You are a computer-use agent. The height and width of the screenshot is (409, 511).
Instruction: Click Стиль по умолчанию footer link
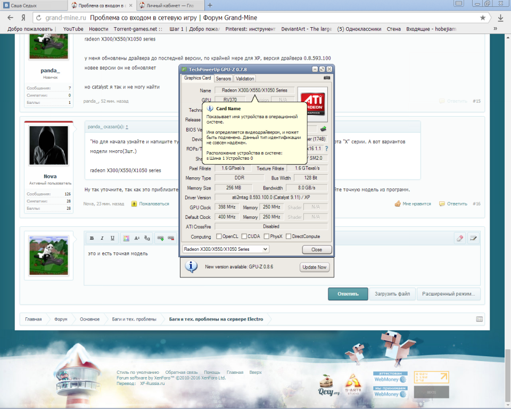pos(138,372)
